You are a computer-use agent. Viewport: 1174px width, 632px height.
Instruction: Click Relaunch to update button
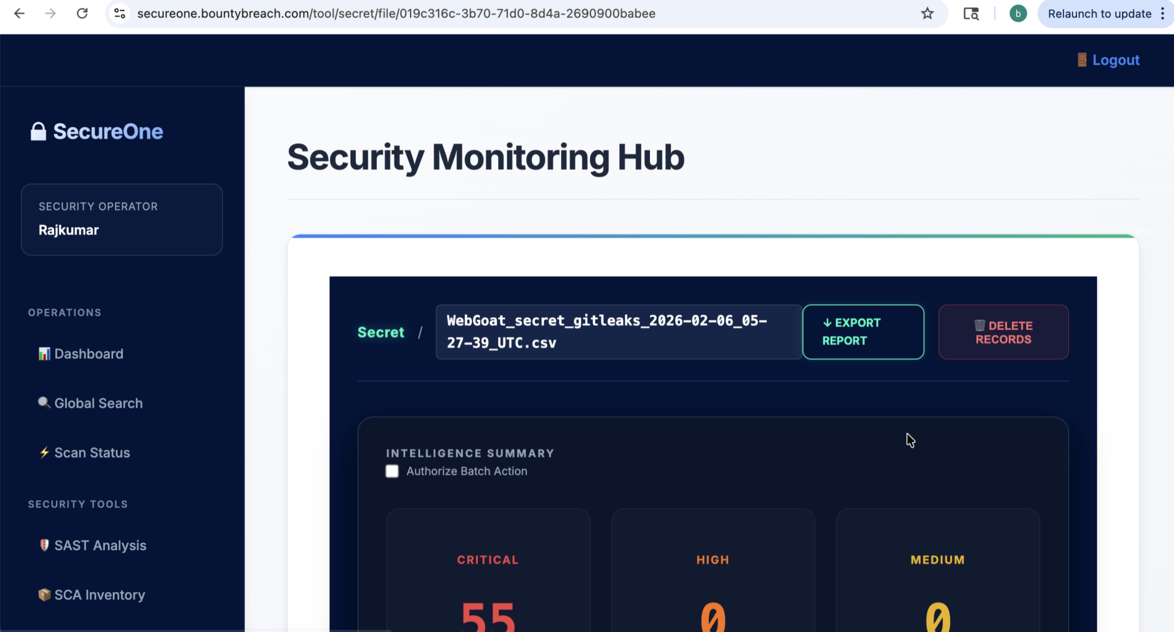tap(1099, 14)
